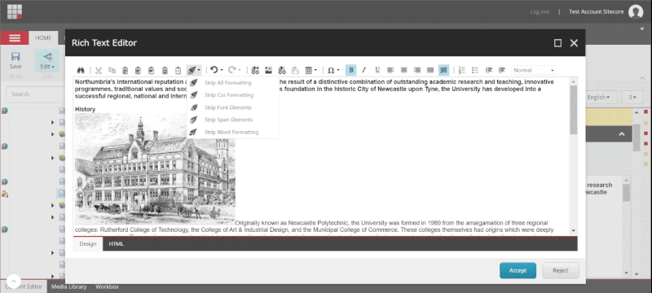Select the historic building image in editor

[155, 169]
